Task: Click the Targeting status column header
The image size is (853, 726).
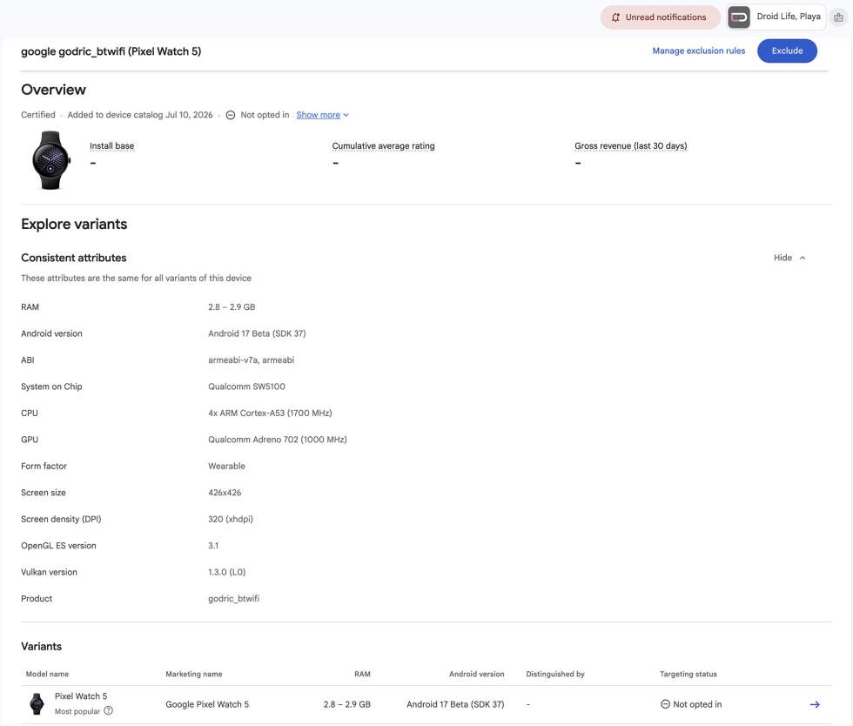Action: (688, 674)
